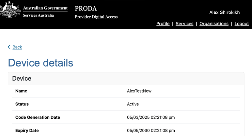Click the Status row label
Screen dimensions: 252x136
tap(22, 104)
